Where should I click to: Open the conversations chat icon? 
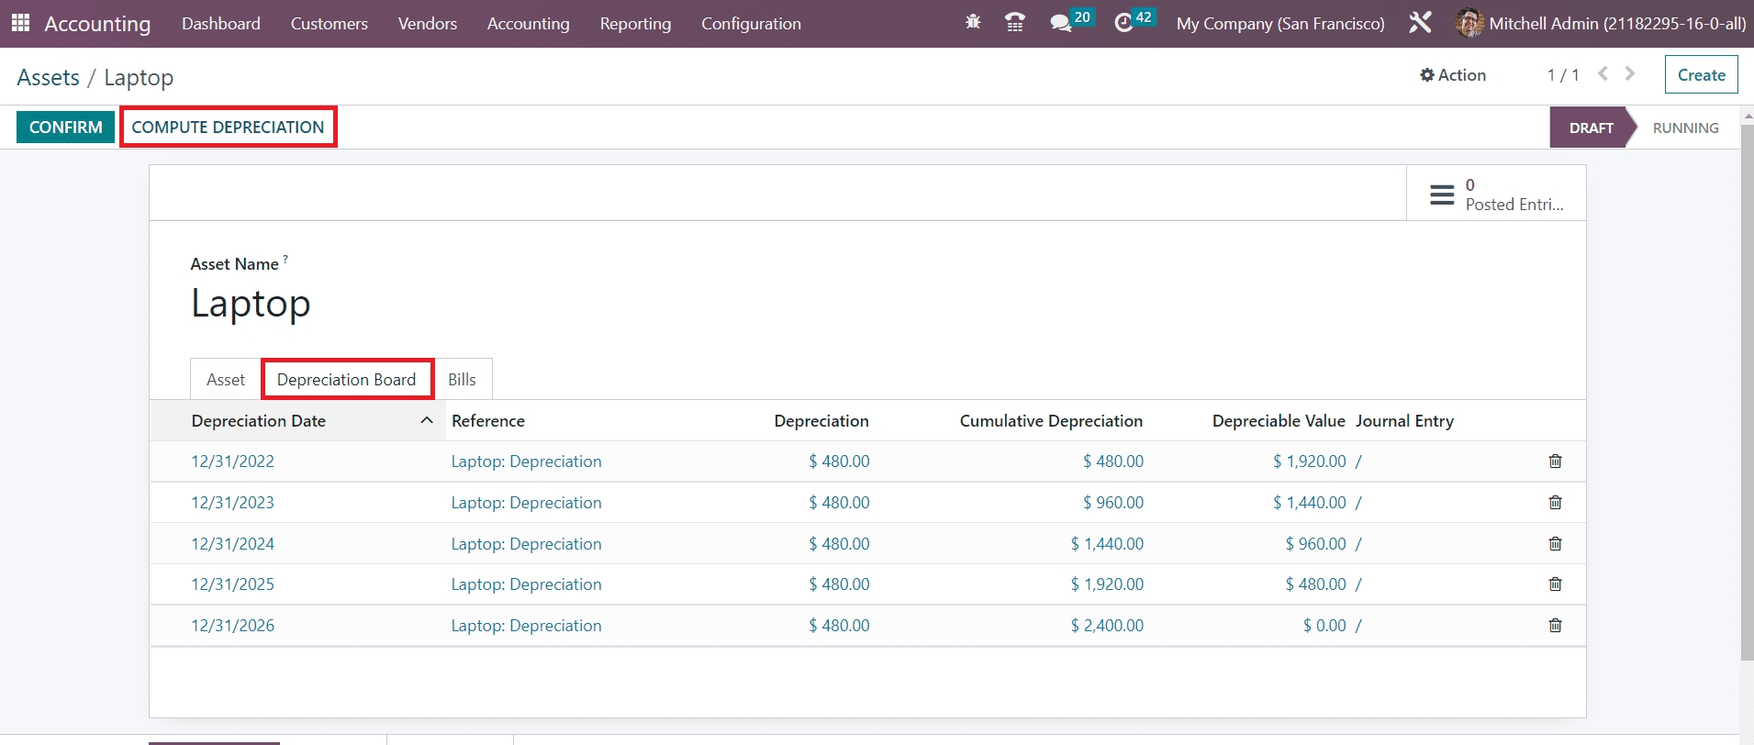click(1062, 23)
